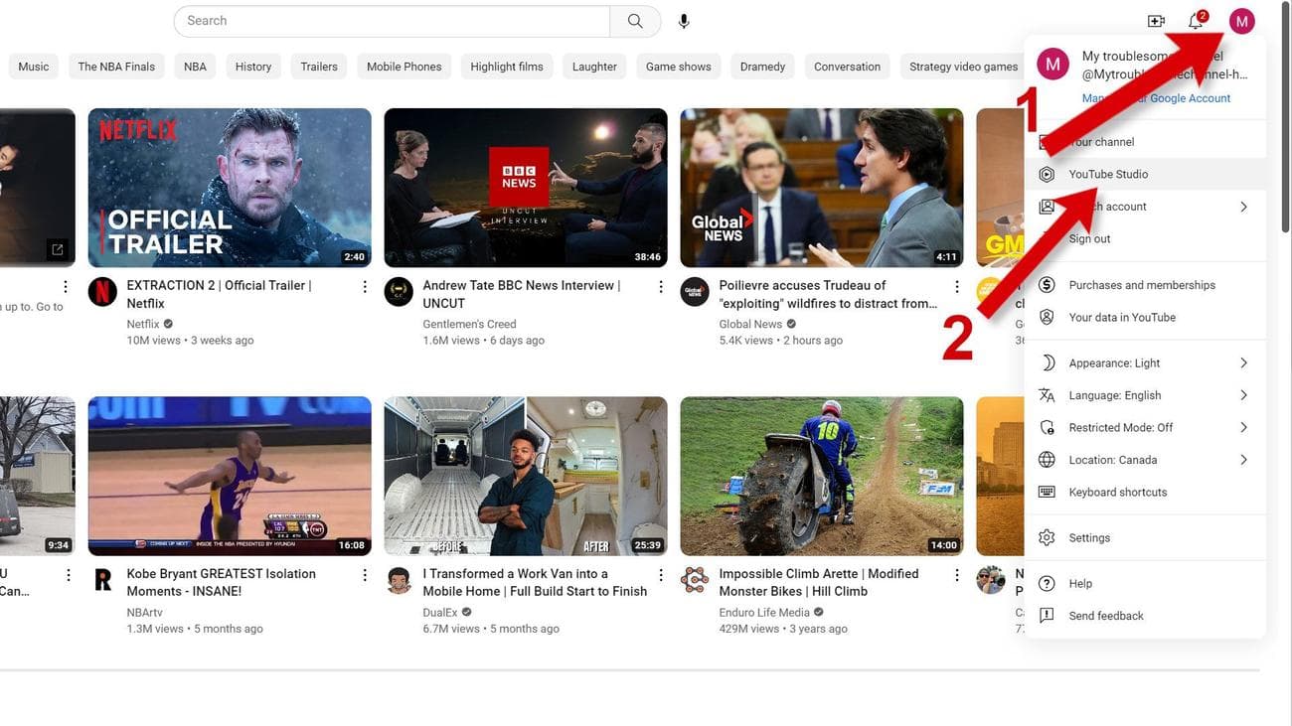Play the Global News Trudeau thumbnail

(x=822, y=188)
